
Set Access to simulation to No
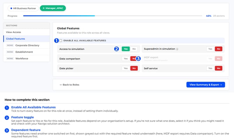(x=134, y=49)
